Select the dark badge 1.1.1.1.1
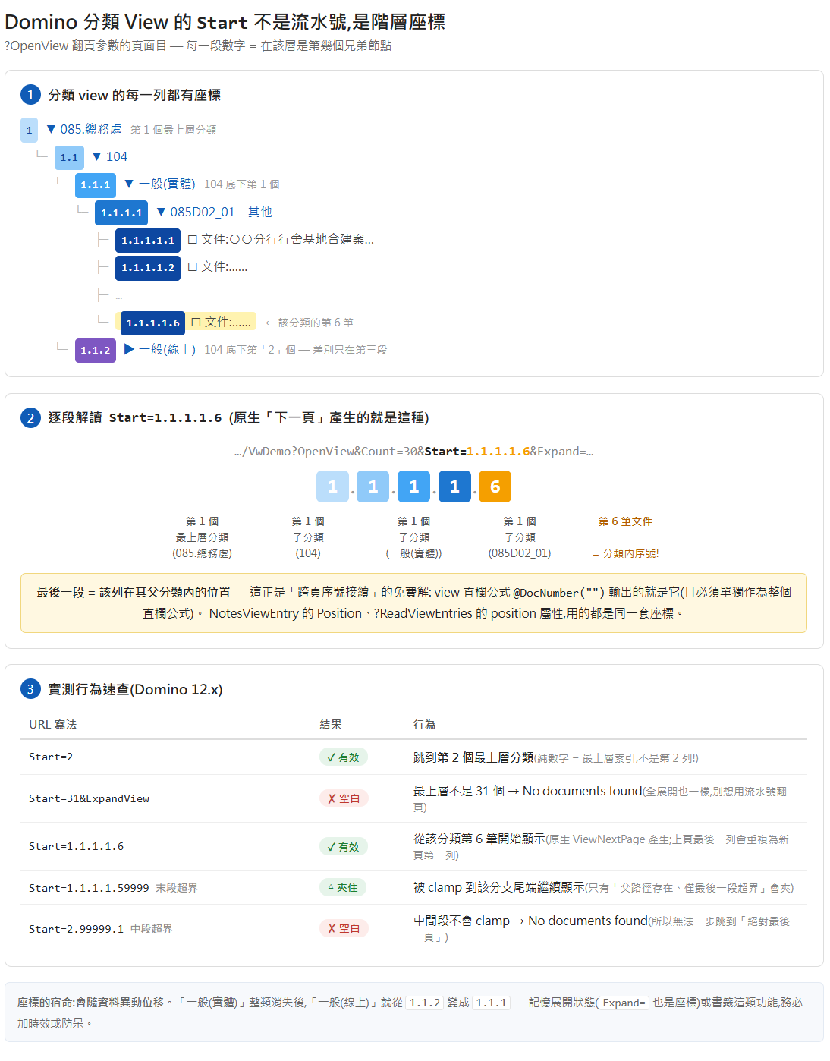 click(x=148, y=240)
